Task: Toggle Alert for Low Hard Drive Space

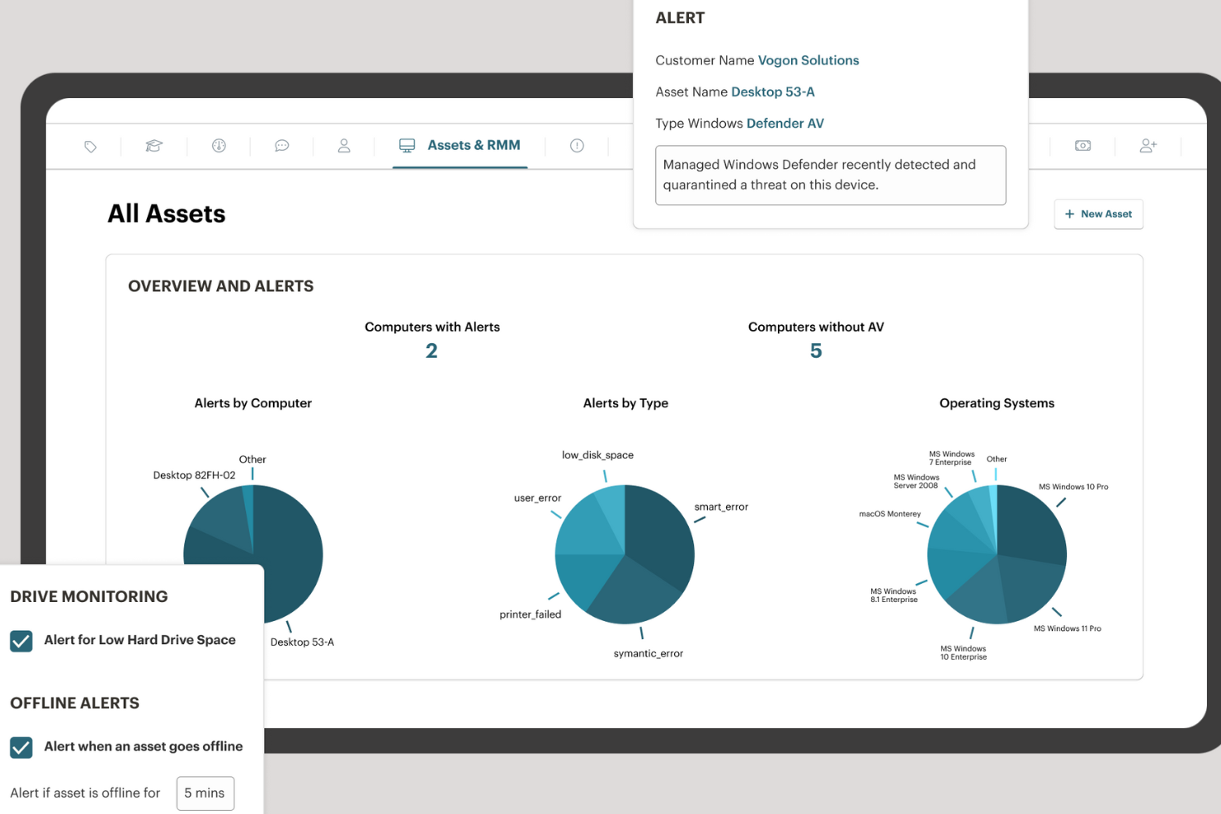Action: point(21,640)
